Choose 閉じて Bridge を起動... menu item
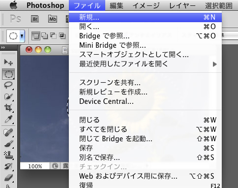Image resolution: width=238 pixels, height=188 pixels. click(145, 139)
